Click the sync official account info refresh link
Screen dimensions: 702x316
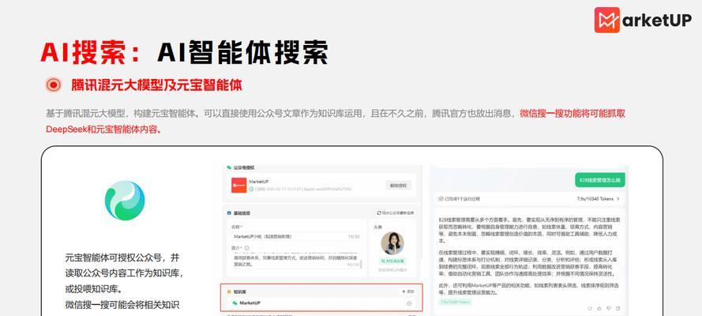[396, 213]
